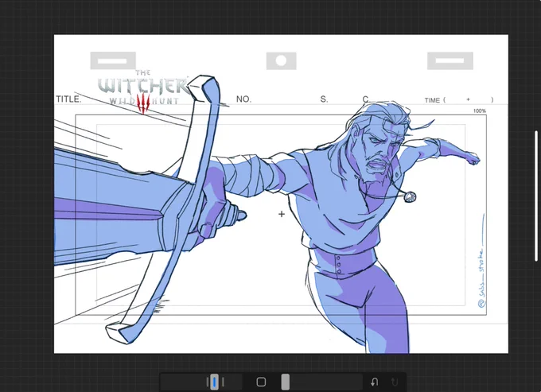The height and width of the screenshot is (392, 541).
Task: Click the gray bar placeholder at top left of the canvas
Action: click(x=113, y=61)
